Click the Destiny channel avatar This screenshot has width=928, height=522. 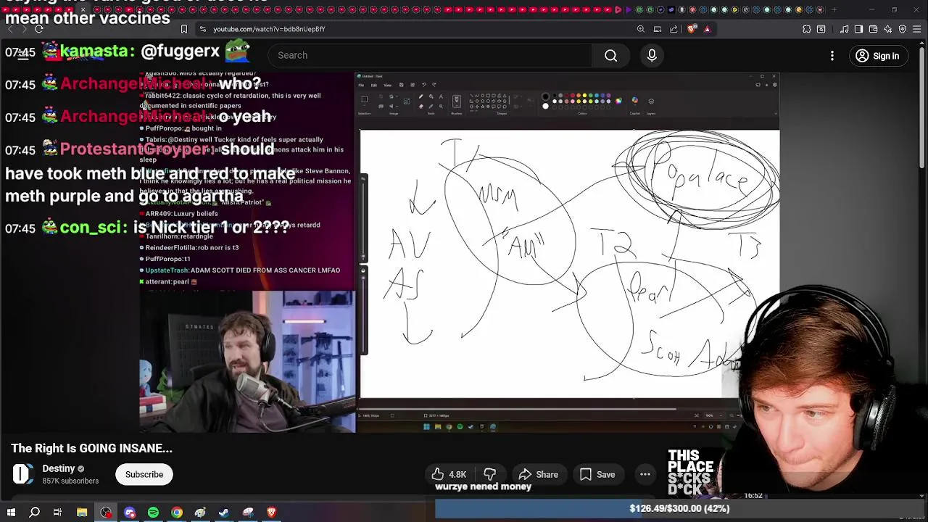23,474
